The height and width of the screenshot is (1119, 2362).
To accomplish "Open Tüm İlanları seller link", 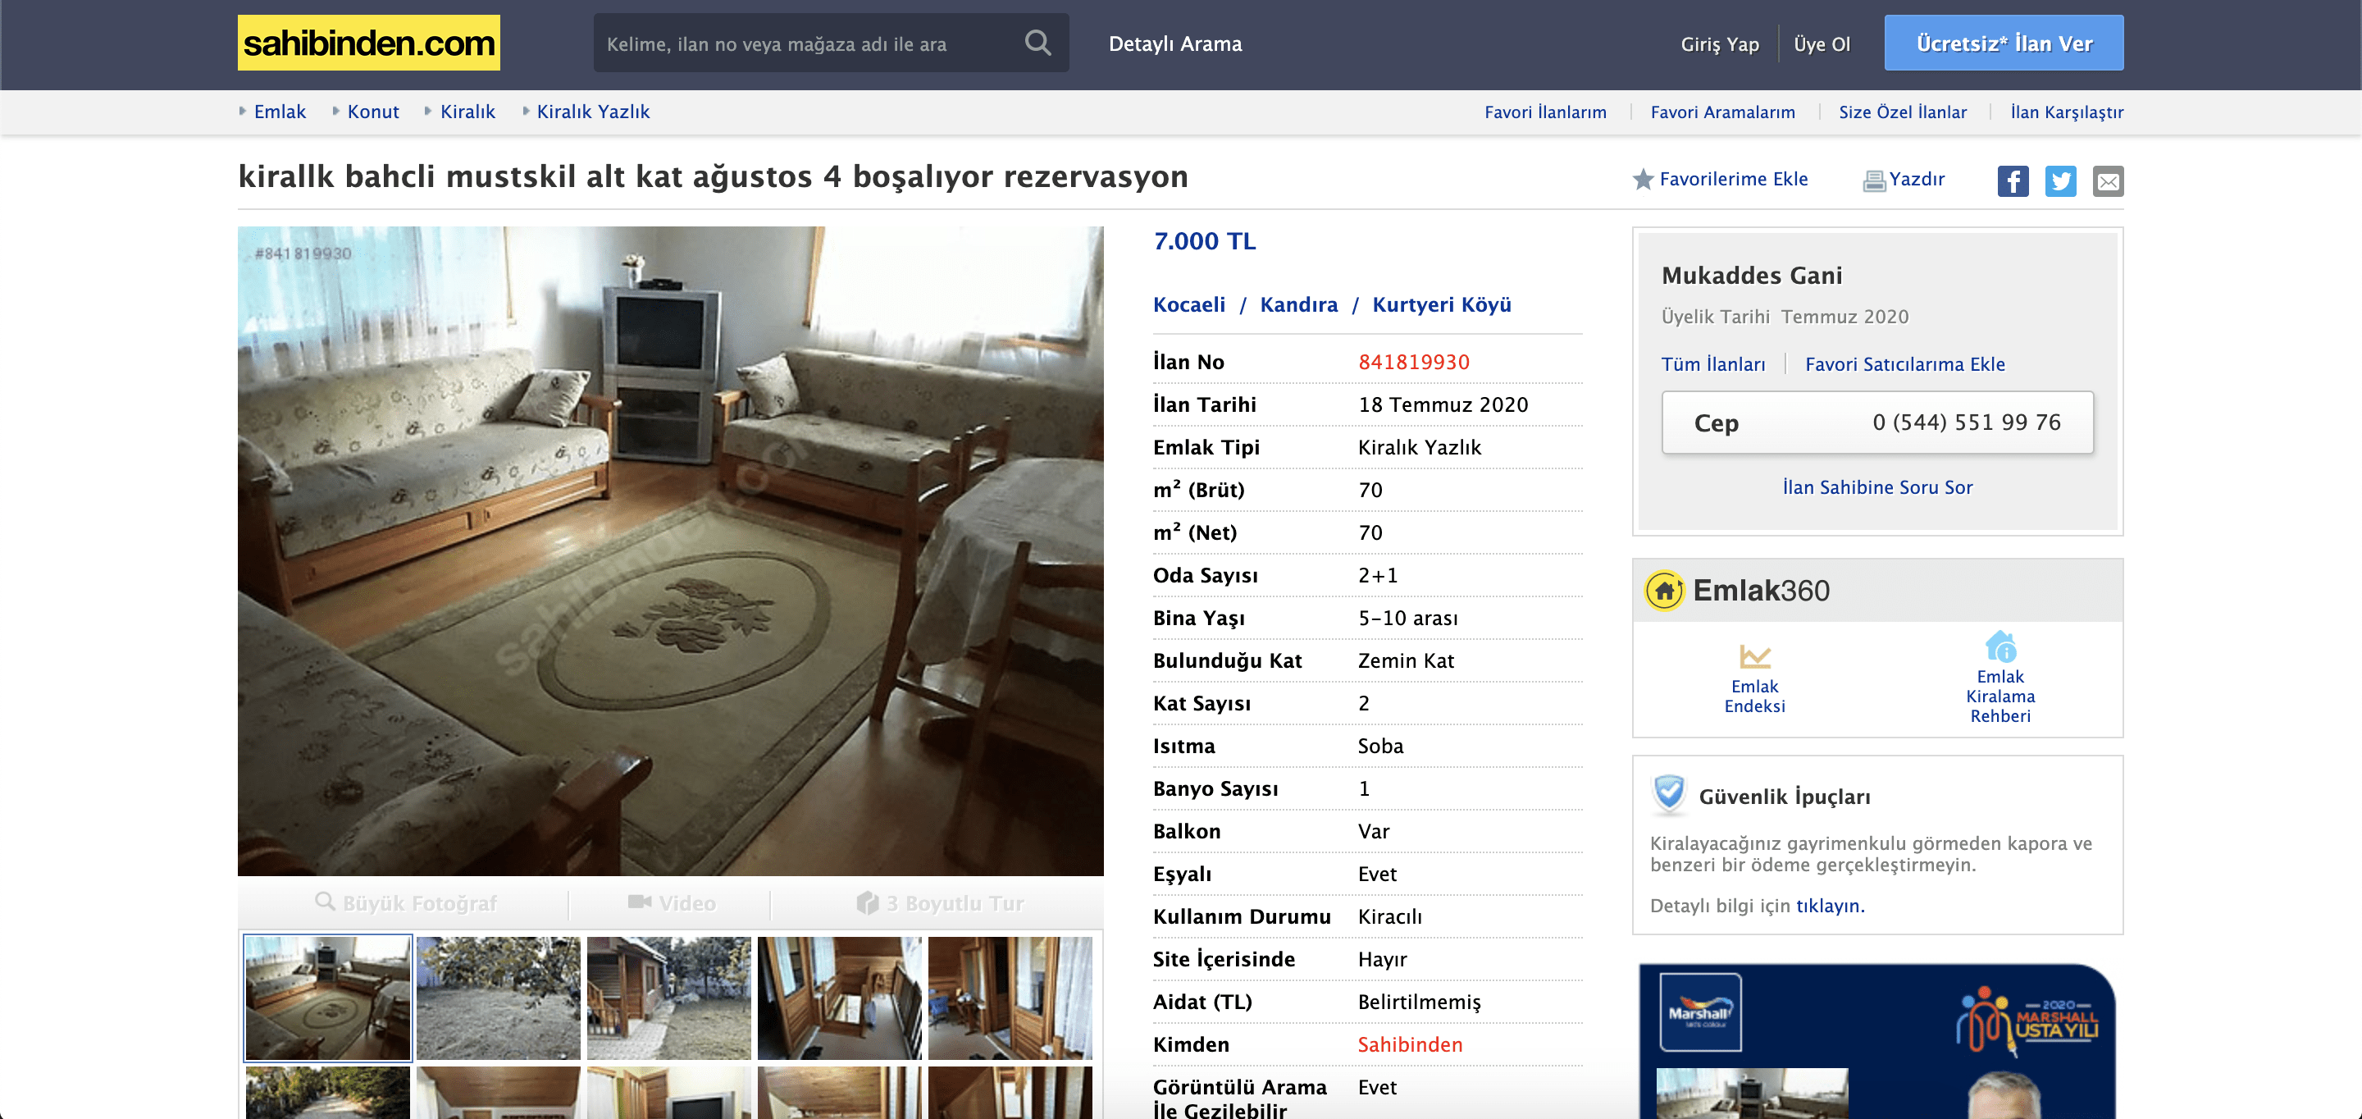I will click(1712, 364).
